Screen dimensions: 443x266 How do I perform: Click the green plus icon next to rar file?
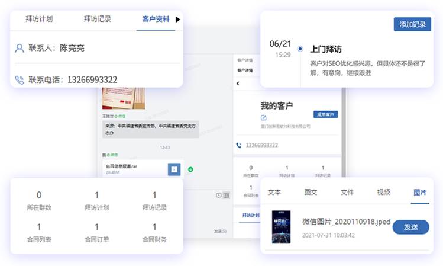190,169
